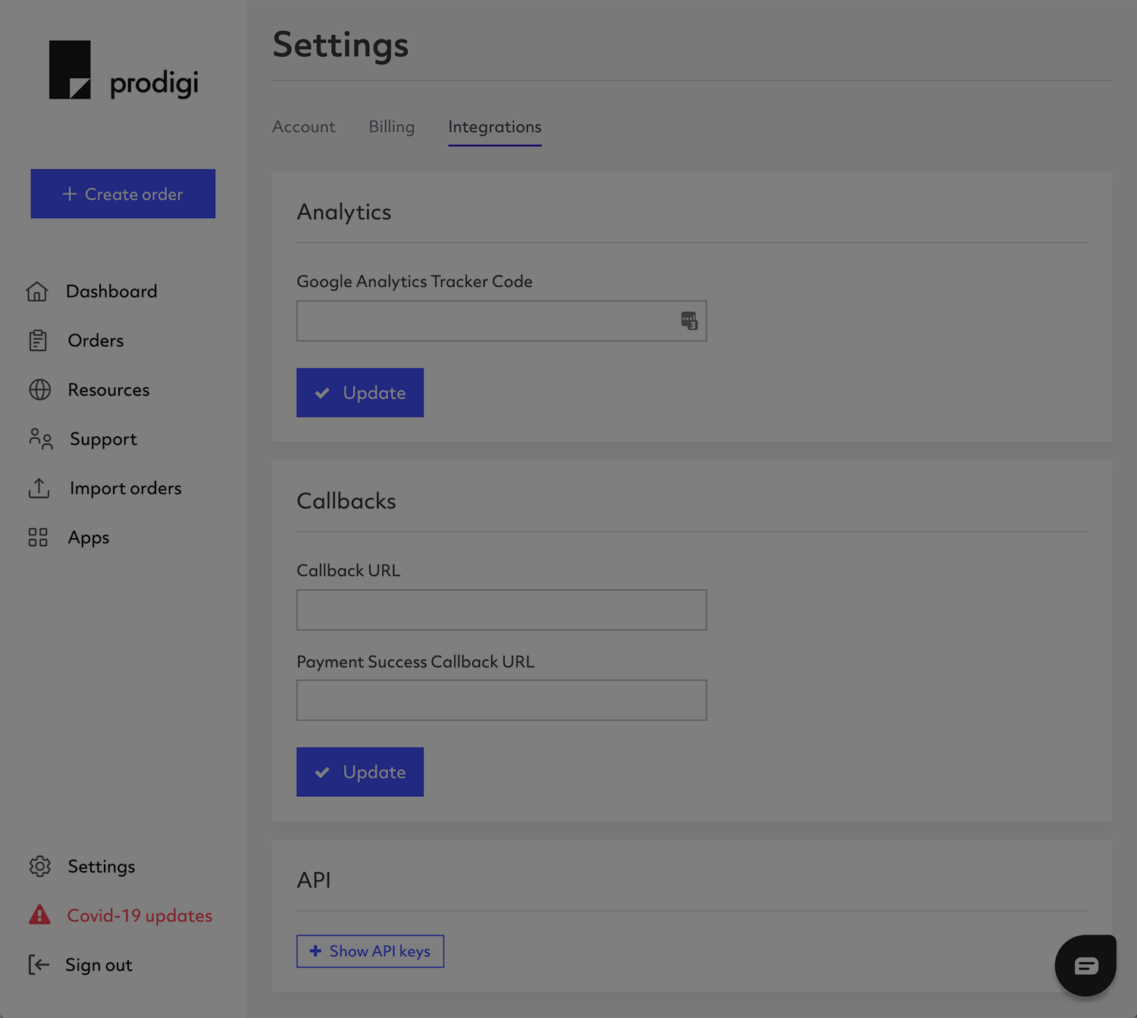Open the chat bubble in the corner

(1085, 965)
